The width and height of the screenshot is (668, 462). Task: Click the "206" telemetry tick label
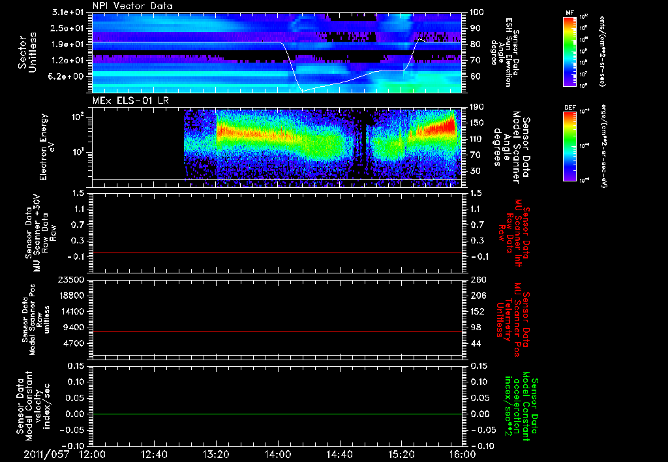[478, 296]
